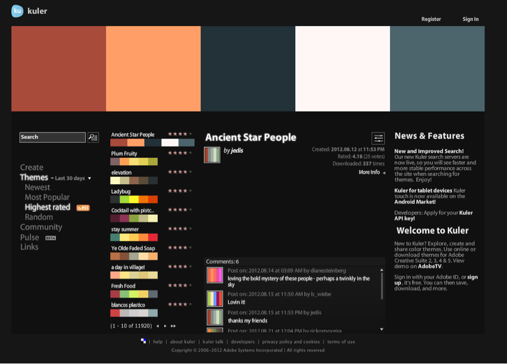Click star rating of Fresh Food

click(x=180, y=285)
